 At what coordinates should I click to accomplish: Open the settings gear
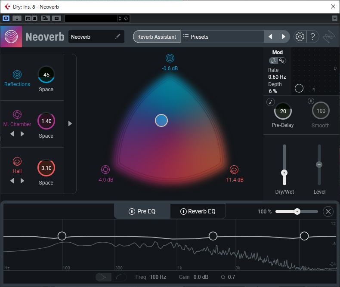(300, 37)
